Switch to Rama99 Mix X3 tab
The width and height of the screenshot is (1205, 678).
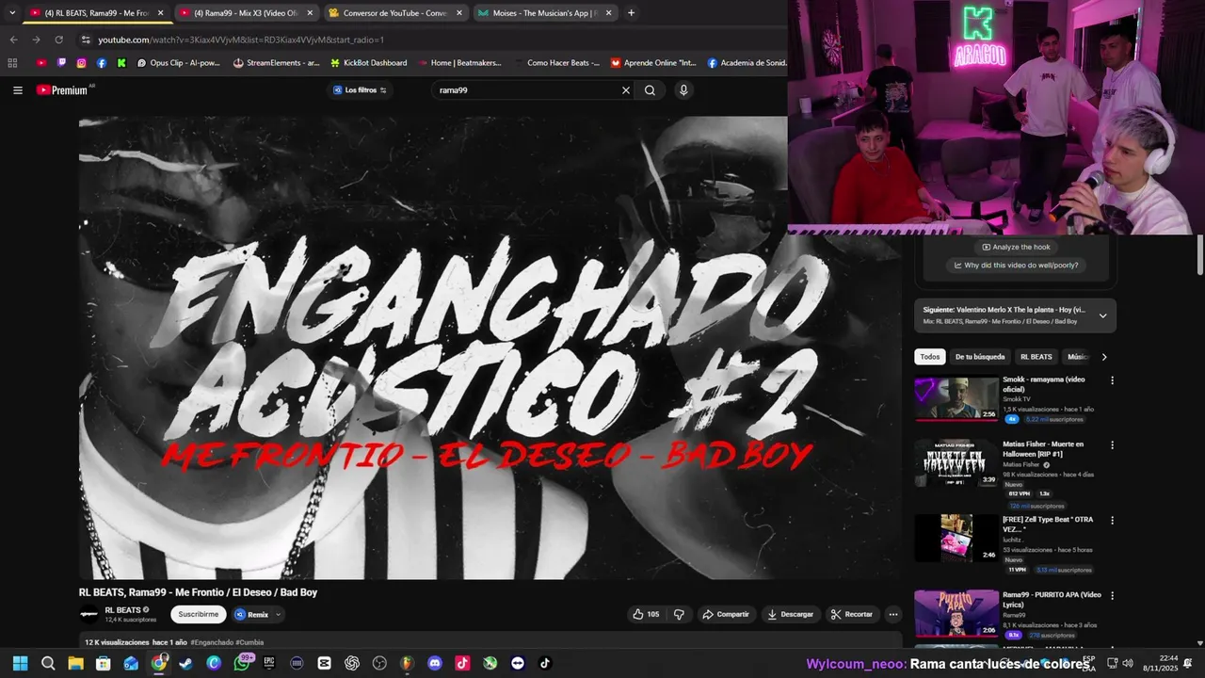pyautogui.click(x=248, y=13)
